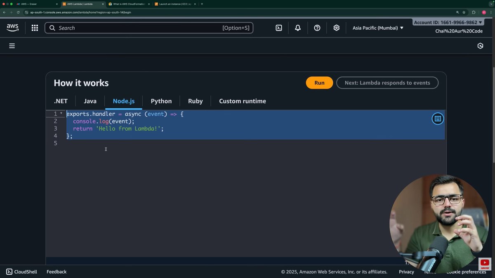The width and height of the screenshot is (495, 278).
Task: Click the How it works heading
Action: (81, 83)
